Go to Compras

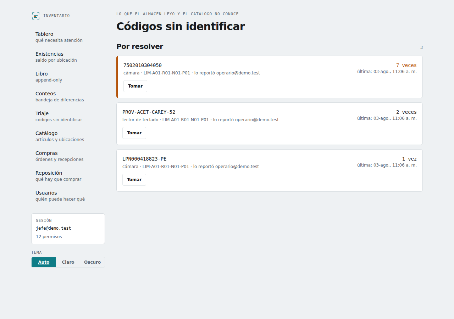[x=68, y=156]
